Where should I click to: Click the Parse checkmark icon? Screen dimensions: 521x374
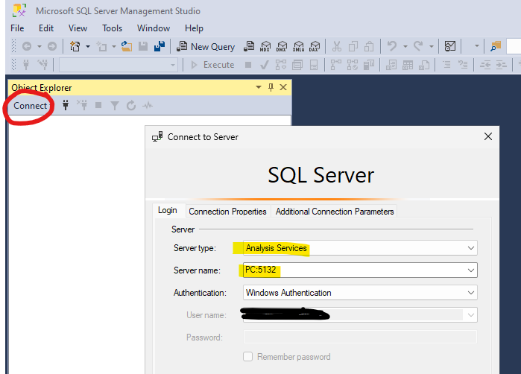click(x=265, y=65)
